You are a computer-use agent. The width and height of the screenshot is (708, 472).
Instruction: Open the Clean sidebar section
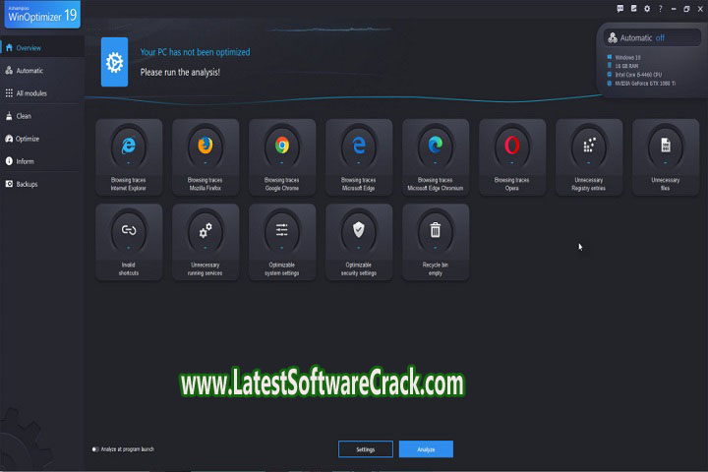click(x=24, y=116)
